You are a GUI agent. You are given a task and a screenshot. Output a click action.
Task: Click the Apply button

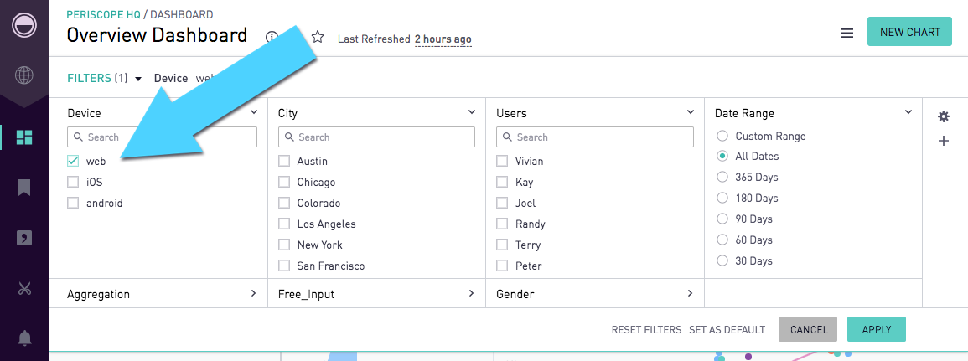click(876, 329)
